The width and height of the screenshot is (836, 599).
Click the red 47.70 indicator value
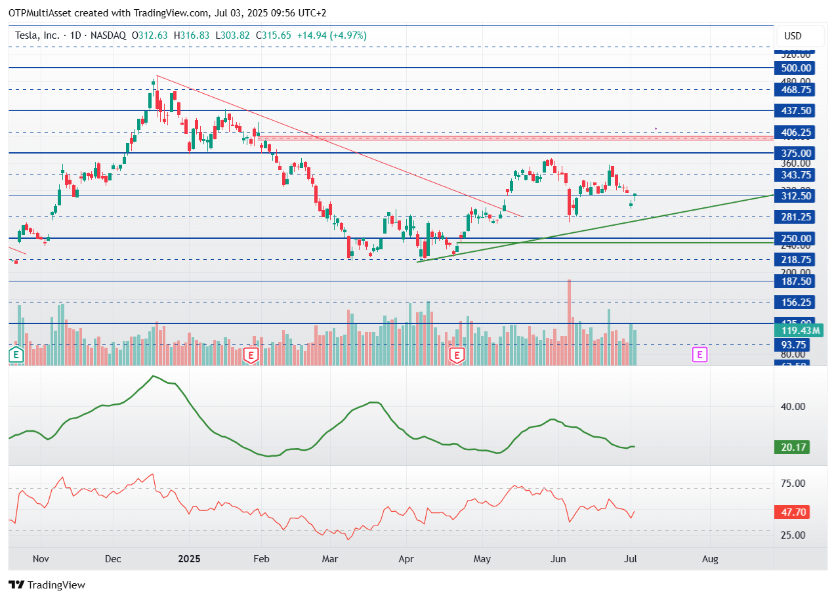[792, 513]
